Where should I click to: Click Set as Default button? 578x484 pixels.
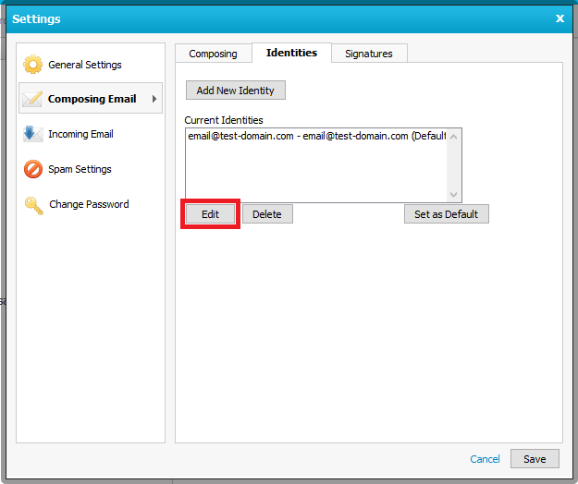tap(447, 214)
